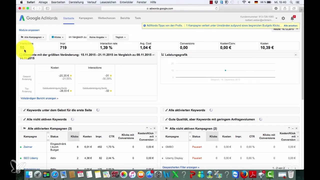Click 'Alle ansehen' in tips banner
Screen dimensions: 320x180
click(x=290, y=25)
